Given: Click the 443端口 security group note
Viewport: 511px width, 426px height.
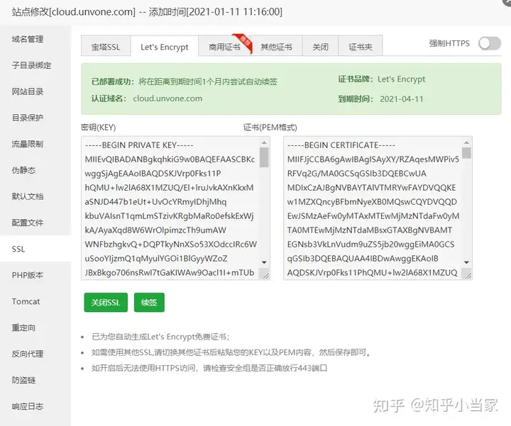Looking at the screenshot, I should (x=209, y=368).
